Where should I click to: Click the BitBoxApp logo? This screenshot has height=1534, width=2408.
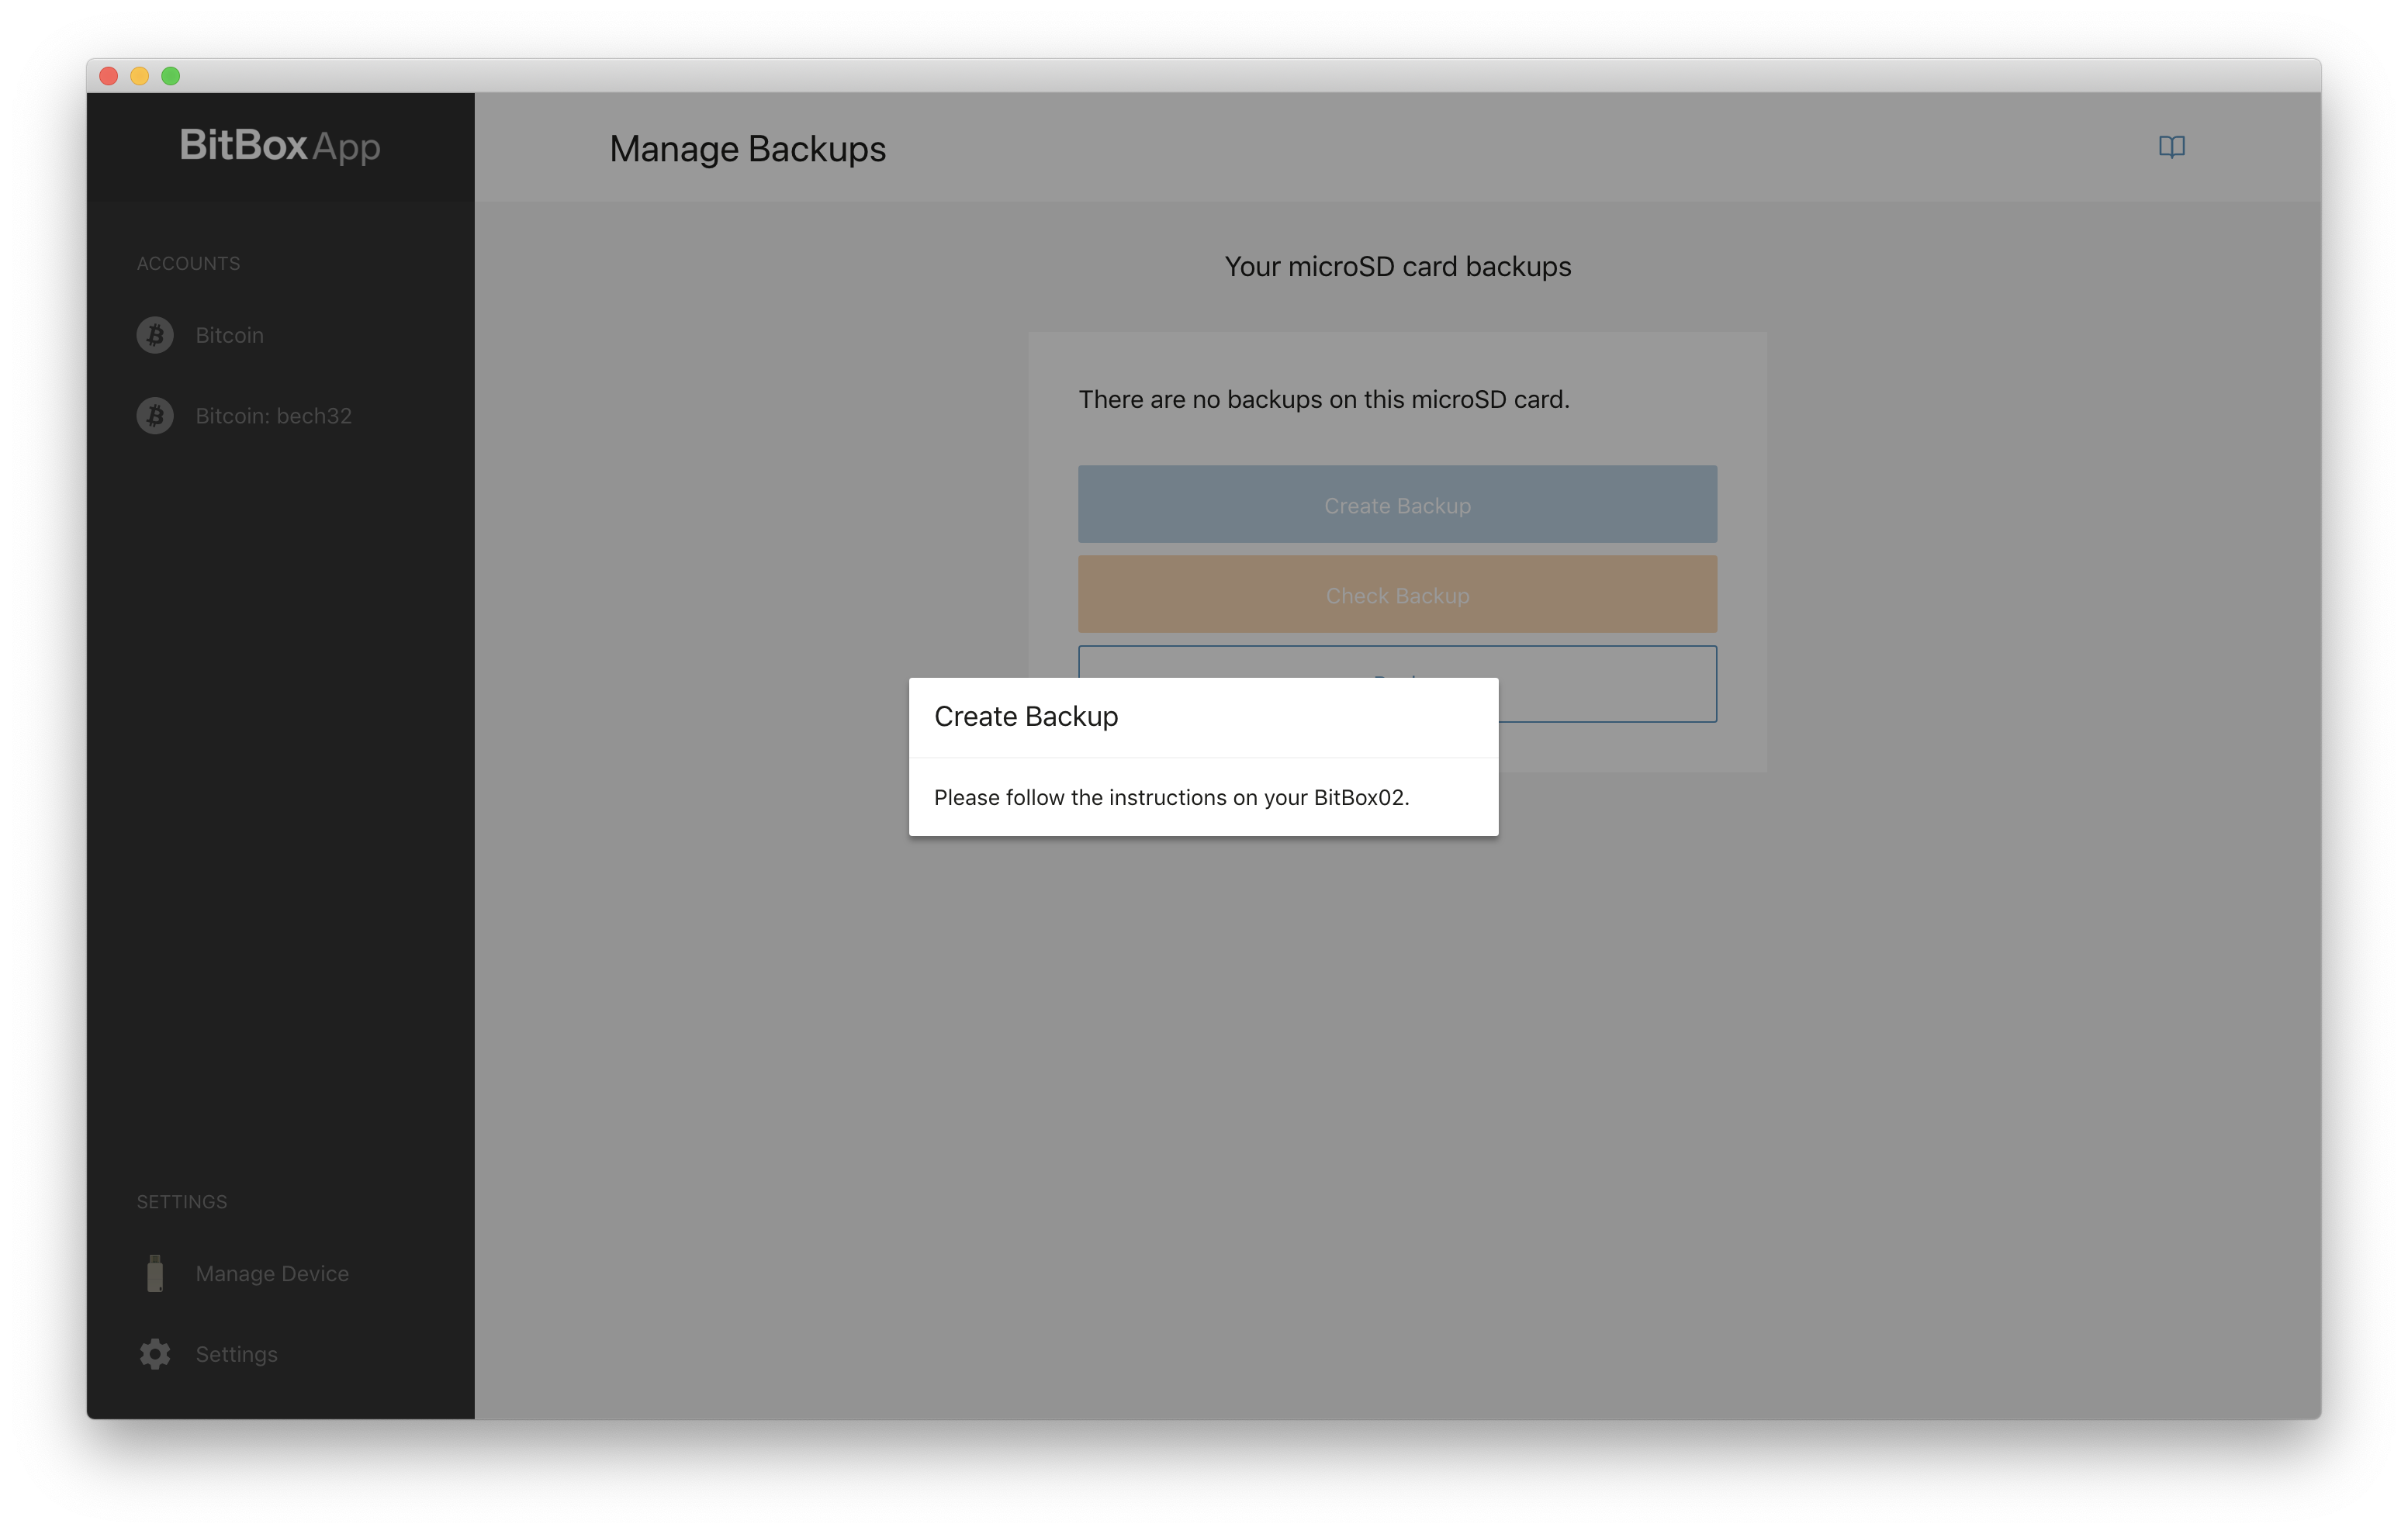pyautogui.click(x=280, y=146)
